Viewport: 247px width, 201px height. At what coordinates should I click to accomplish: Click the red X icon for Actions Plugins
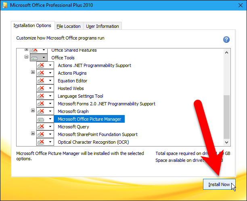[x=41, y=73]
